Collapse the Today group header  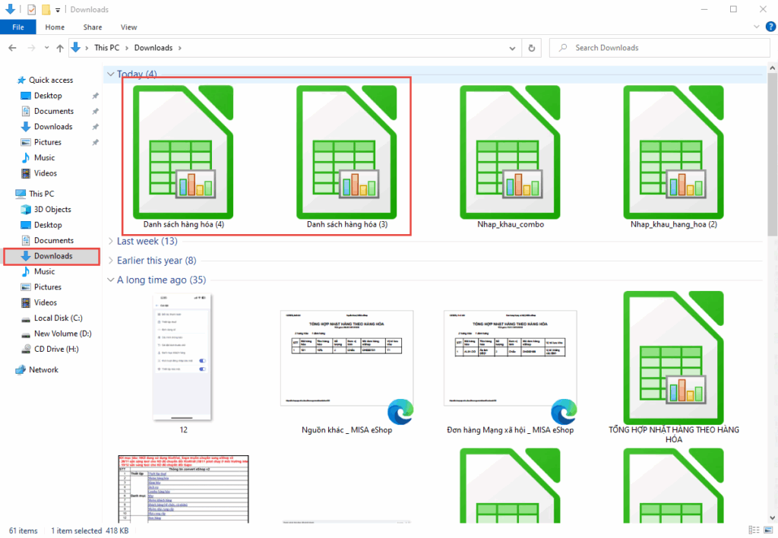(111, 74)
